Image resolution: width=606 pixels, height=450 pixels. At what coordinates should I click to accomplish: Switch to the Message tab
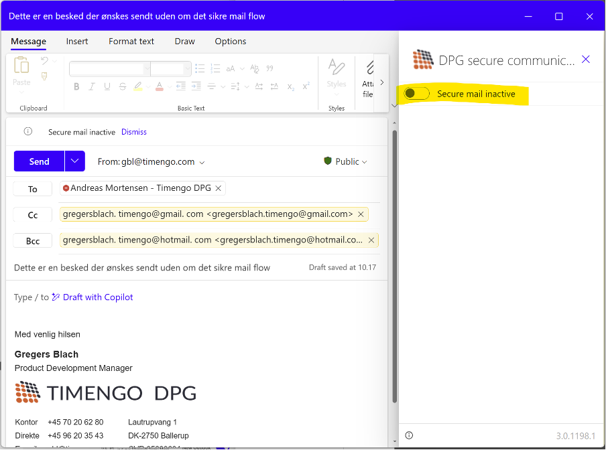28,42
